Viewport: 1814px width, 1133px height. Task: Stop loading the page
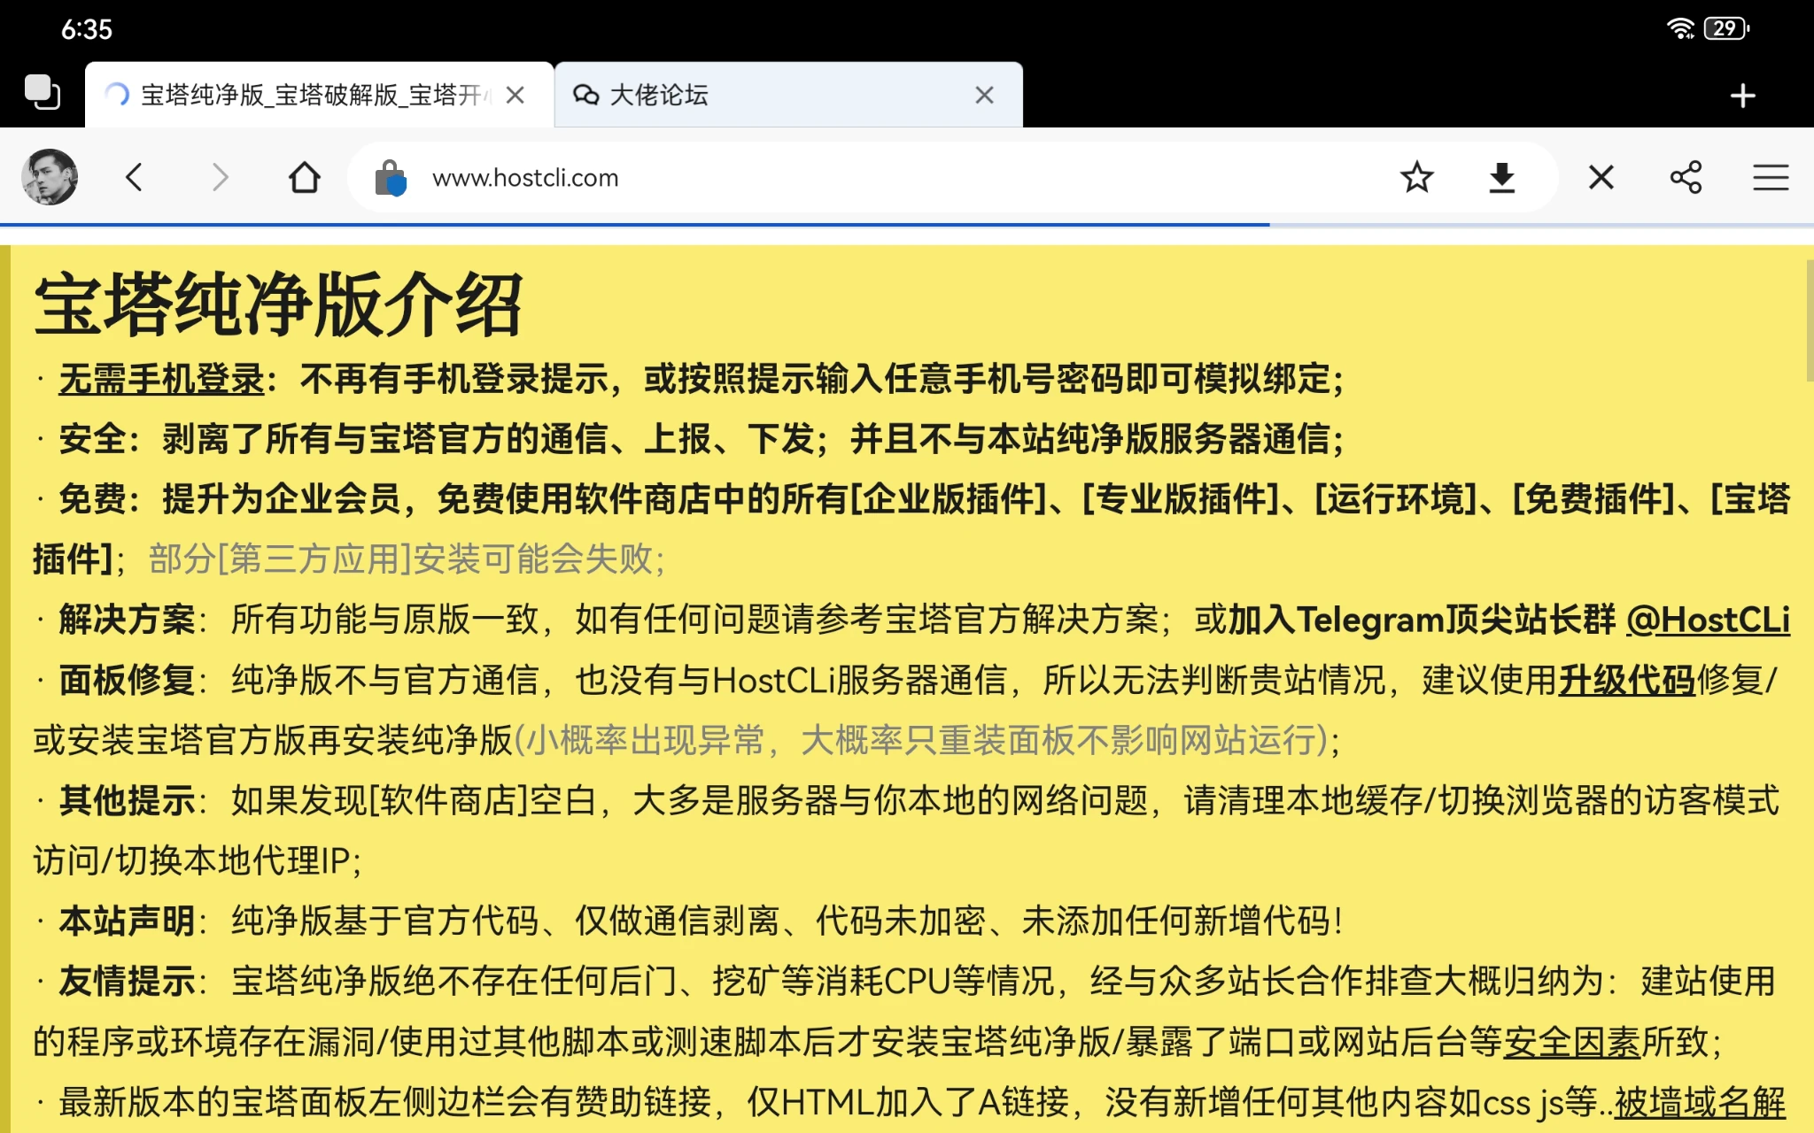pyautogui.click(x=1601, y=177)
